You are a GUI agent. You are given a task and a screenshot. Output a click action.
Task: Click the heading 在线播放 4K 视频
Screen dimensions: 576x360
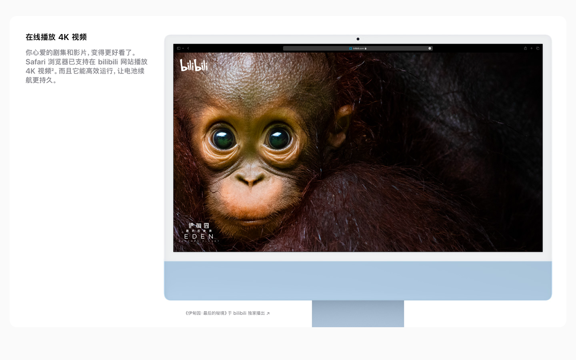[x=56, y=37]
